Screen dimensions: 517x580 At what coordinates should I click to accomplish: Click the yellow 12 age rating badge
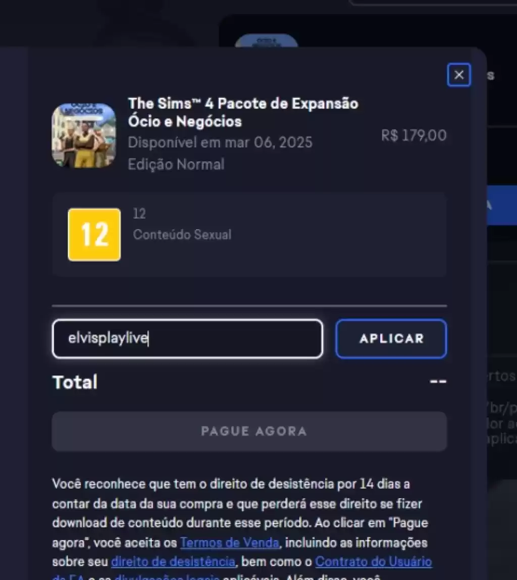(x=94, y=235)
